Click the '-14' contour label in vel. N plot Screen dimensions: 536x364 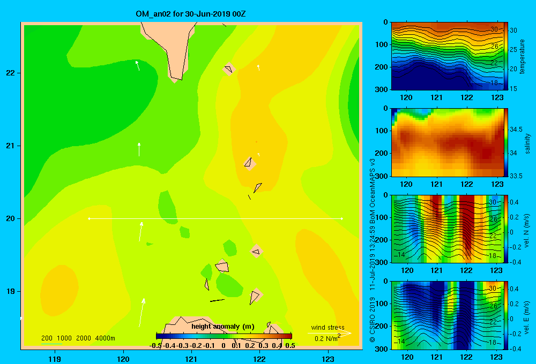click(399, 255)
